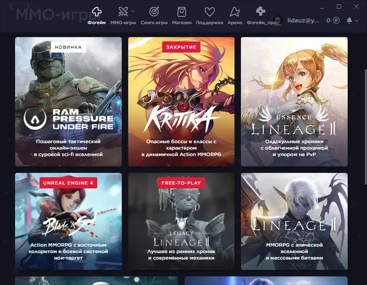Select the Магазин tab label
Screen dimensions: 367x285
click(182, 23)
